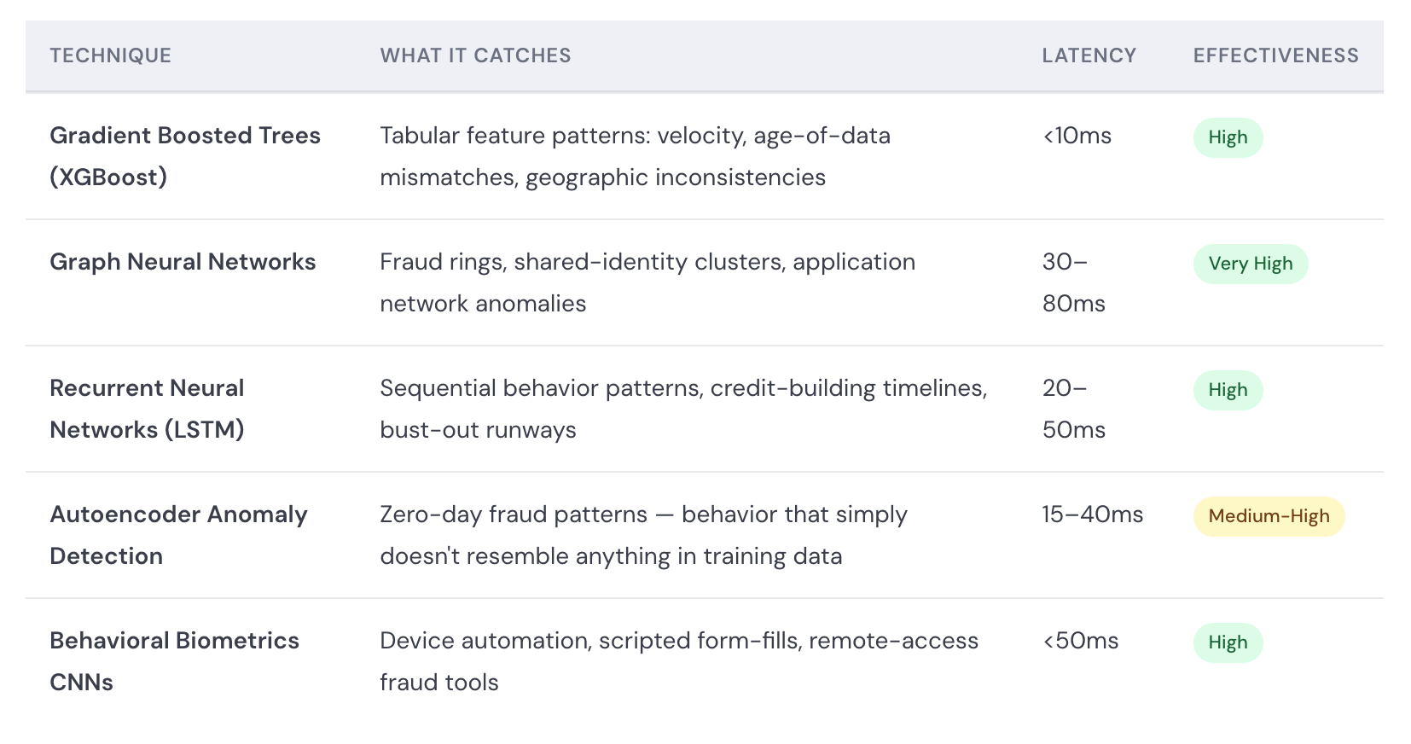Image resolution: width=1411 pixels, height=744 pixels.
Task: Click the Behavioral Biometrics CNNs technique name
Action: tap(174, 661)
